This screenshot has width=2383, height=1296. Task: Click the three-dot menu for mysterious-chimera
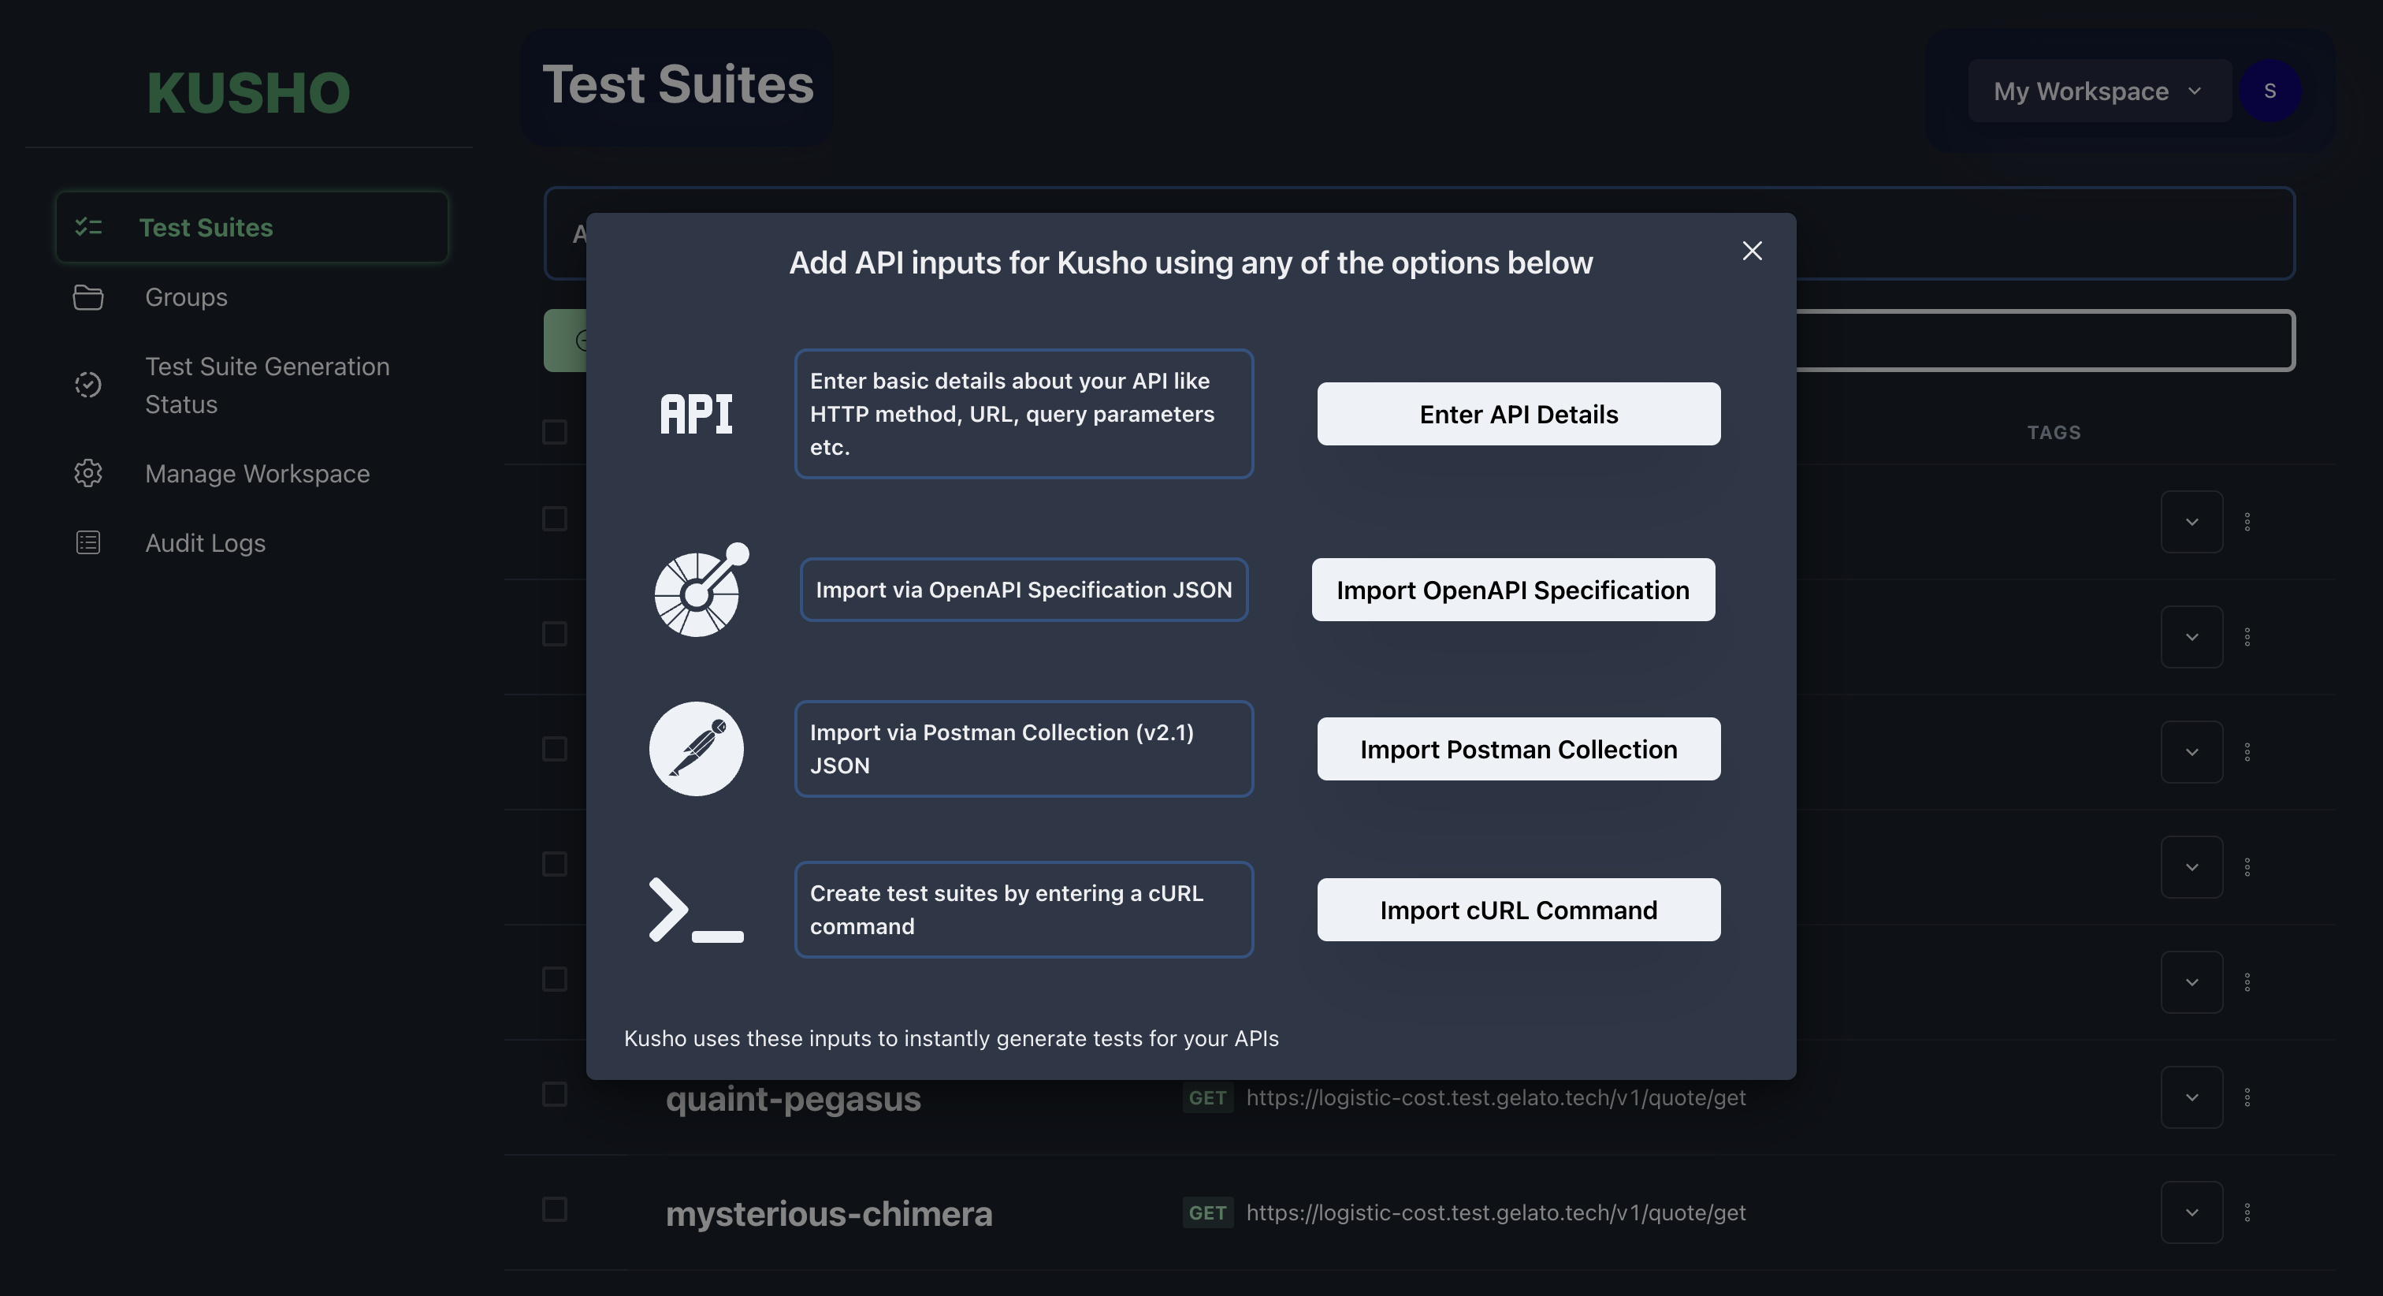click(2247, 1212)
